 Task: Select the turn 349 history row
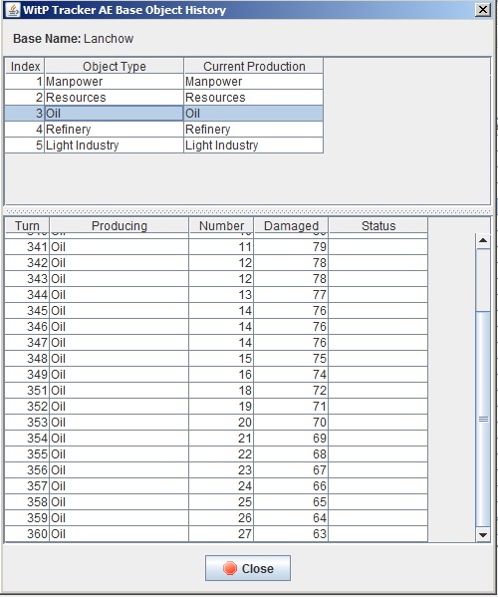pyautogui.click(x=216, y=375)
